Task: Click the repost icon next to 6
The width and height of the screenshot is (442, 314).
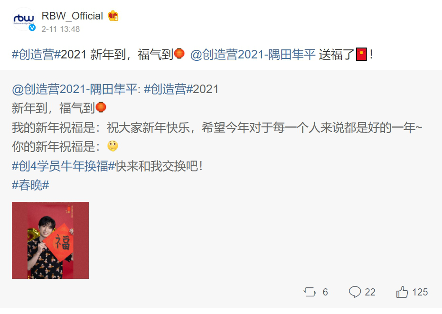Action: [x=310, y=292]
